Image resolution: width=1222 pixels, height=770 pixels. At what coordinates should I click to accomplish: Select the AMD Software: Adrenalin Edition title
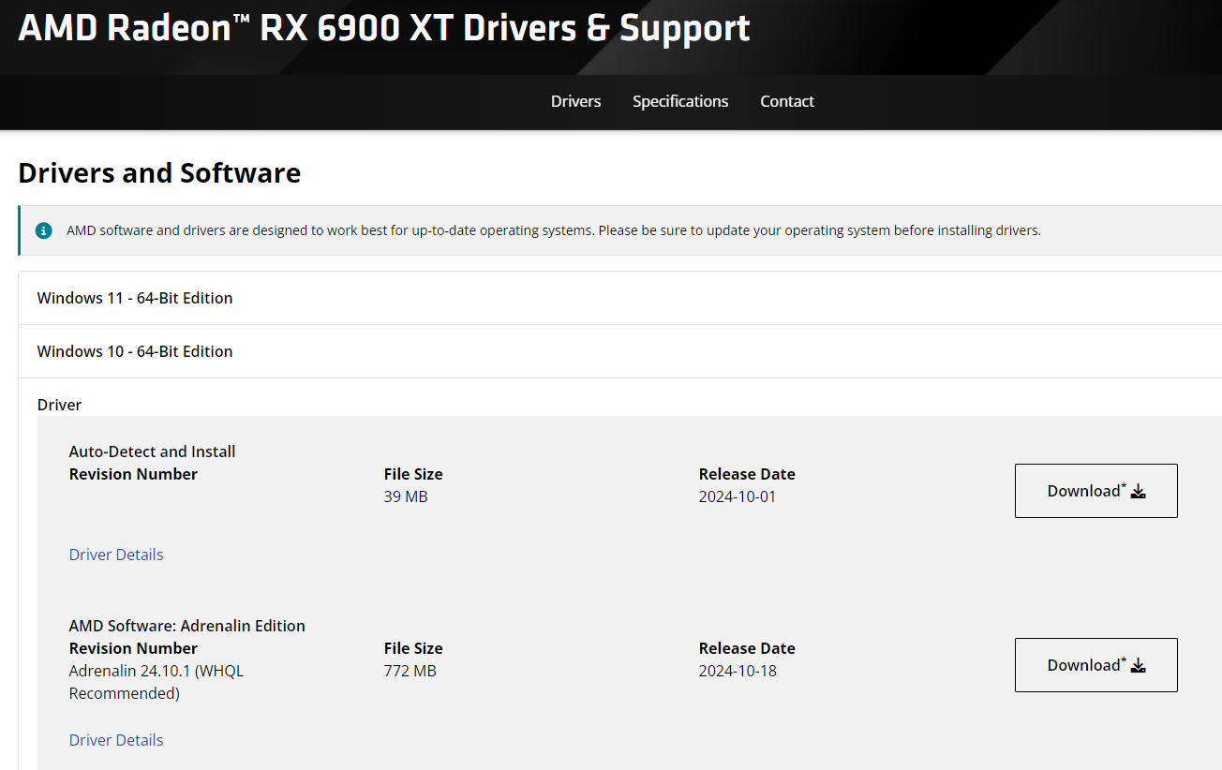click(187, 626)
